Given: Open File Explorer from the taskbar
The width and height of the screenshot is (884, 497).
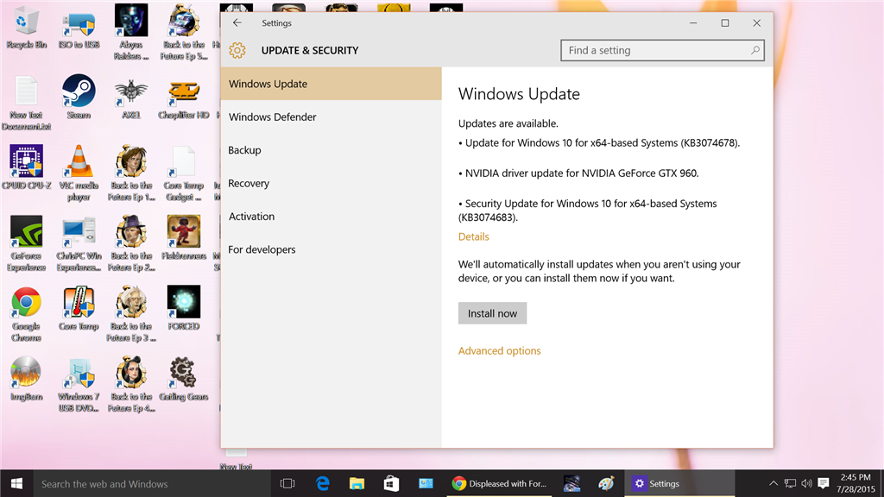Looking at the screenshot, I should (x=357, y=483).
